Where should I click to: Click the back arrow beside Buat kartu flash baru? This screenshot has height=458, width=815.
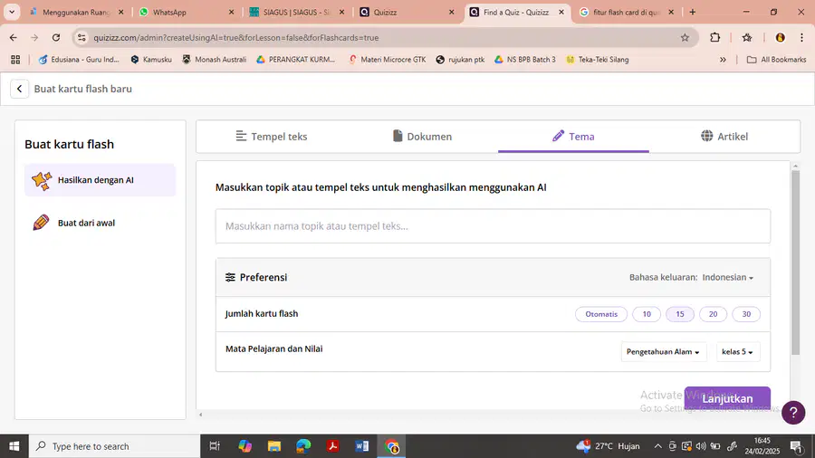point(19,89)
